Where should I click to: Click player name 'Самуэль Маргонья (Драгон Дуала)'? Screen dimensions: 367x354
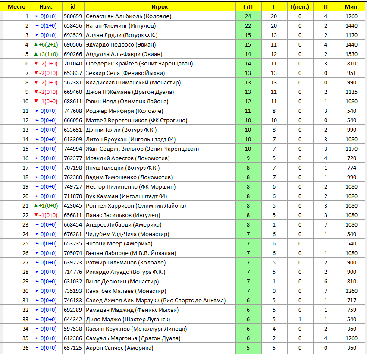click(133, 338)
